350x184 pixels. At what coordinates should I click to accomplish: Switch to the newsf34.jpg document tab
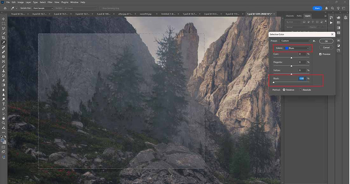tap(146, 14)
